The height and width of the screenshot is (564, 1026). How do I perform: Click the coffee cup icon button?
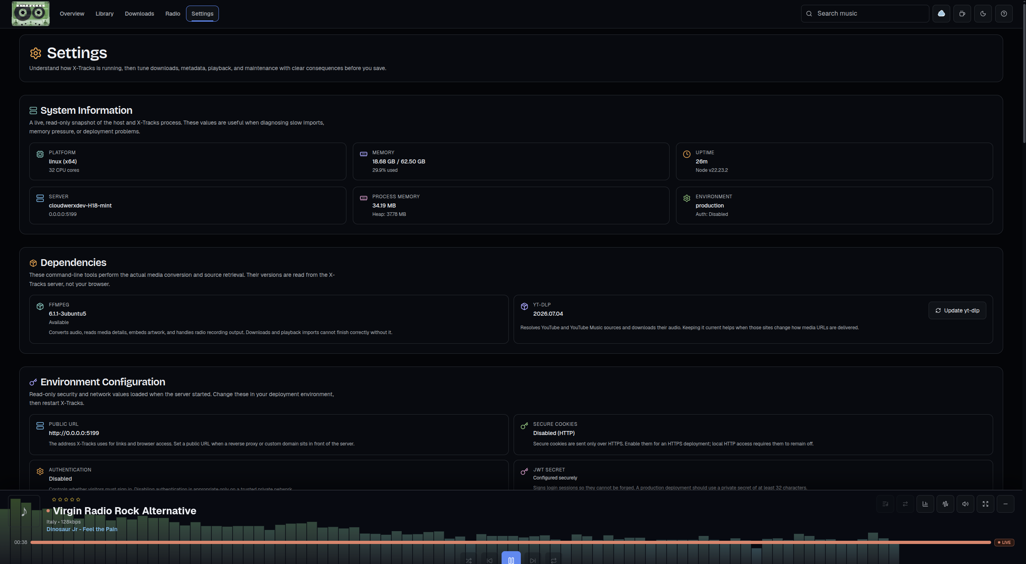pos(962,14)
